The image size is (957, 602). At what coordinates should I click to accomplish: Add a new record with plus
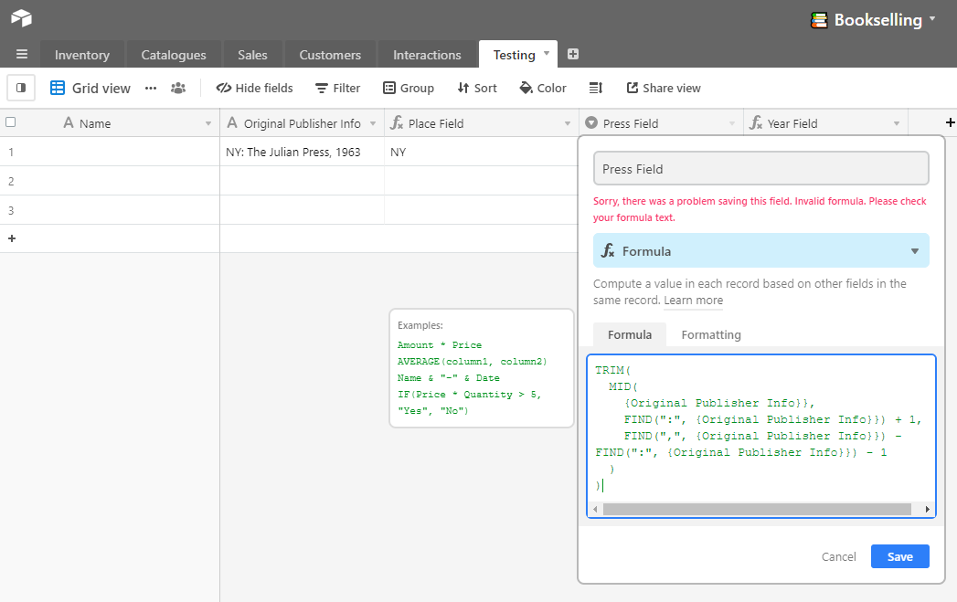click(12, 238)
